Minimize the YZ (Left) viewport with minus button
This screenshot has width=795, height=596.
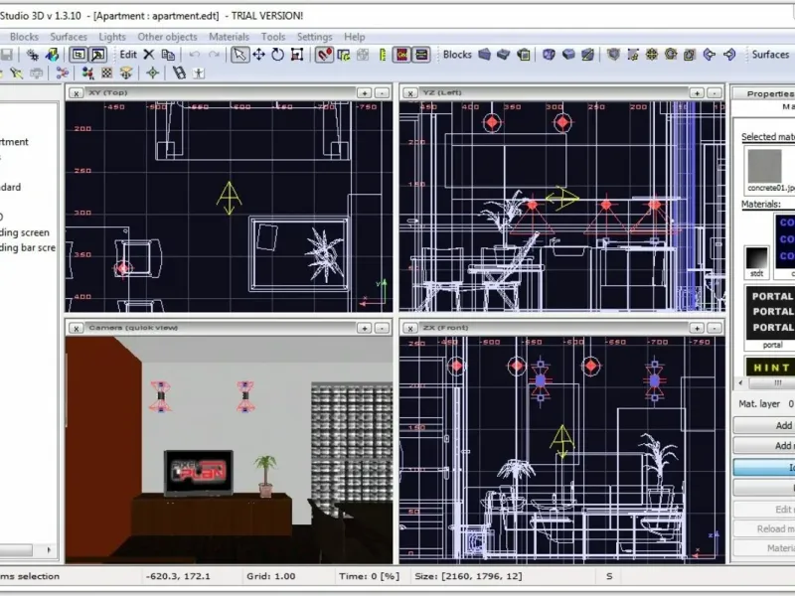click(x=715, y=92)
